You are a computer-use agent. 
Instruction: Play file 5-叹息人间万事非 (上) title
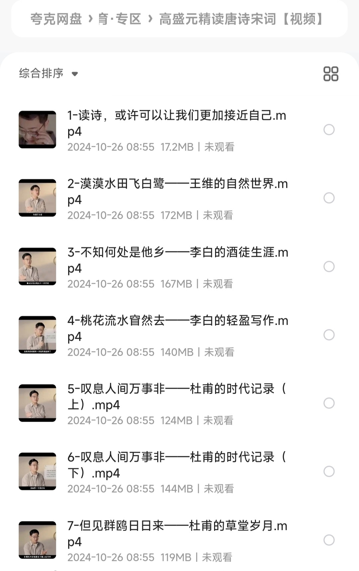[178, 397]
